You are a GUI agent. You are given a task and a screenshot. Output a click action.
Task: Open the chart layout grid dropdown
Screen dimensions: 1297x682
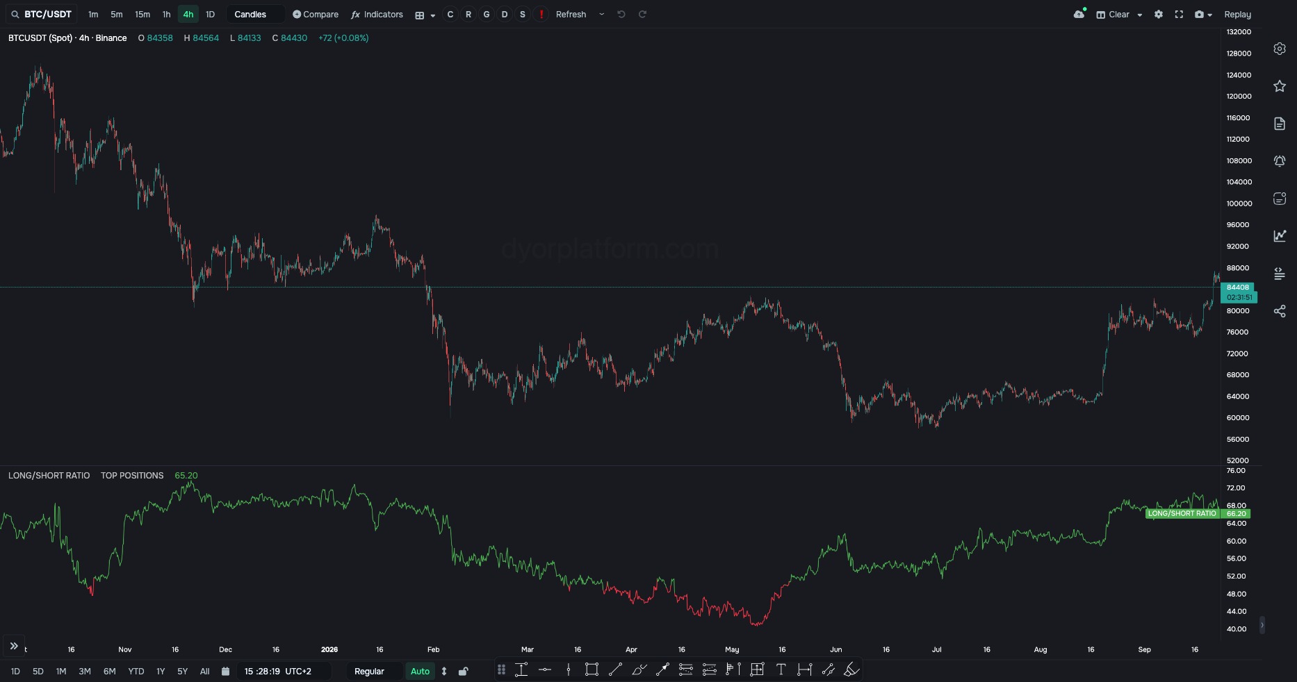(x=425, y=15)
